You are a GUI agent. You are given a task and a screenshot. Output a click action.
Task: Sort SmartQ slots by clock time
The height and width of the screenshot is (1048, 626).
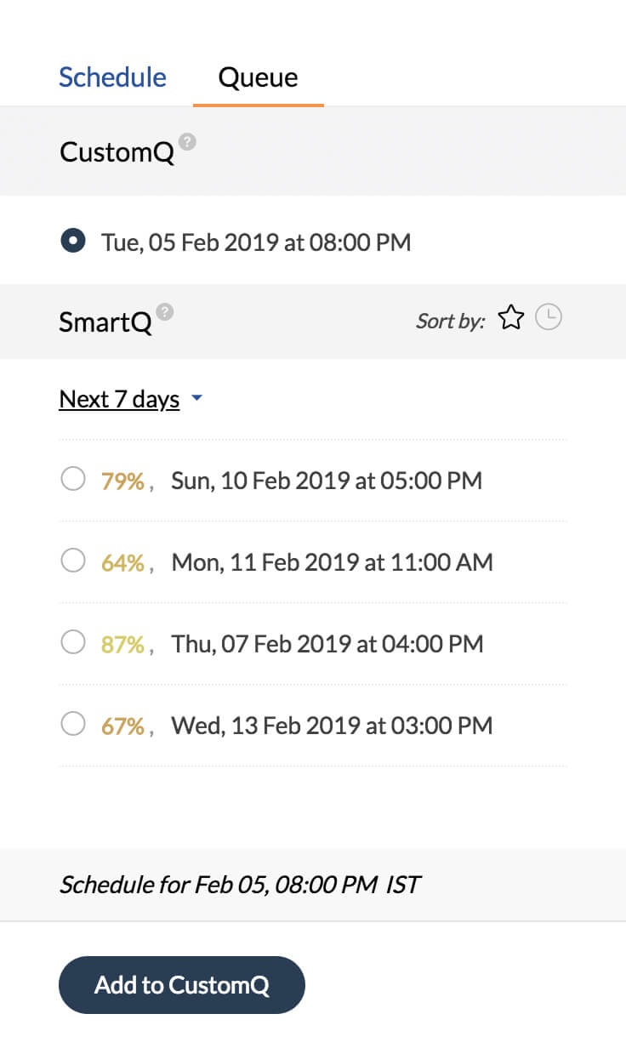point(549,319)
